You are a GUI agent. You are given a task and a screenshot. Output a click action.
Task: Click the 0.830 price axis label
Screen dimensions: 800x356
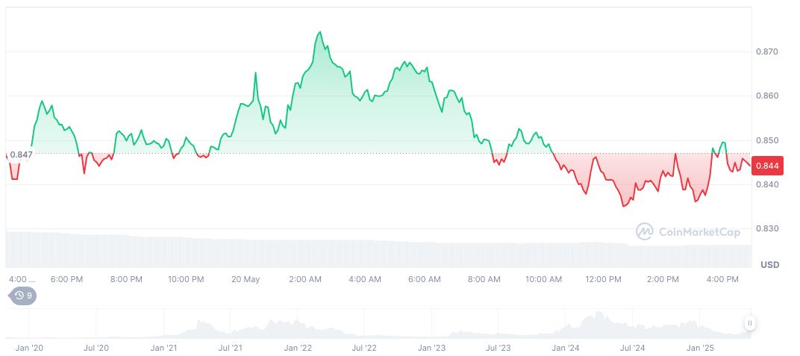pos(766,228)
